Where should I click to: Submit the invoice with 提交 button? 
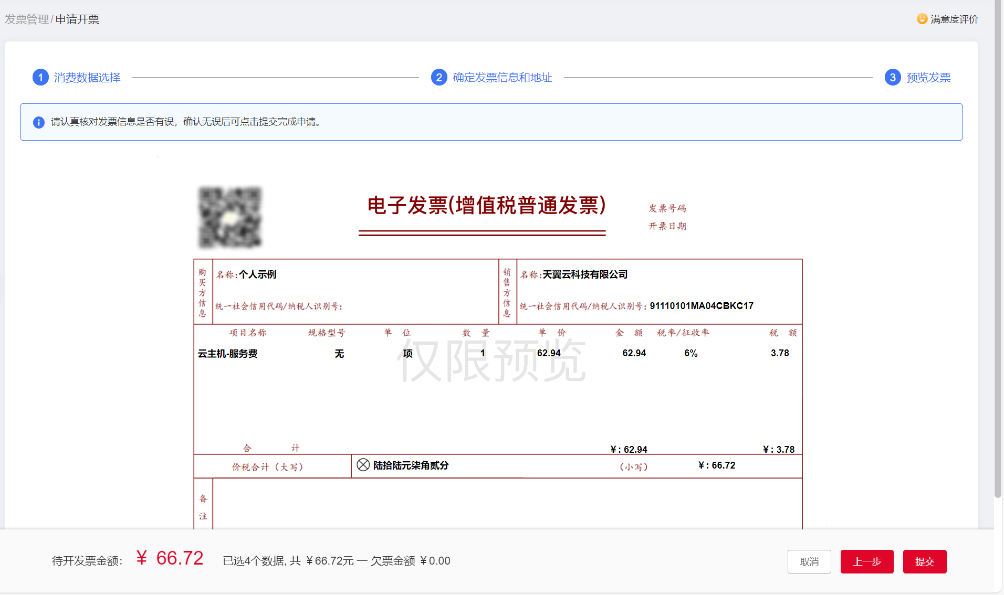(x=924, y=561)
